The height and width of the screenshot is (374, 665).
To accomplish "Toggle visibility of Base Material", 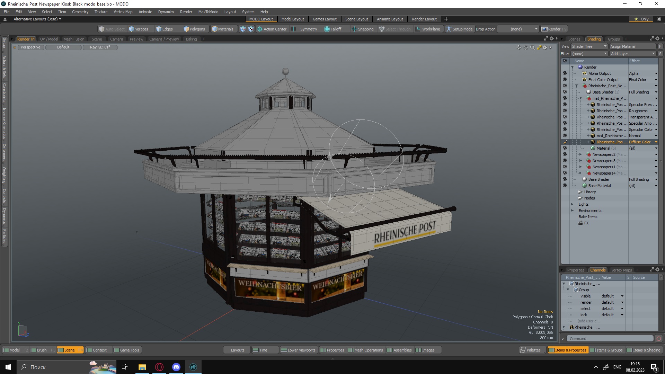I will pyautogui.click(x=565, y=186).
